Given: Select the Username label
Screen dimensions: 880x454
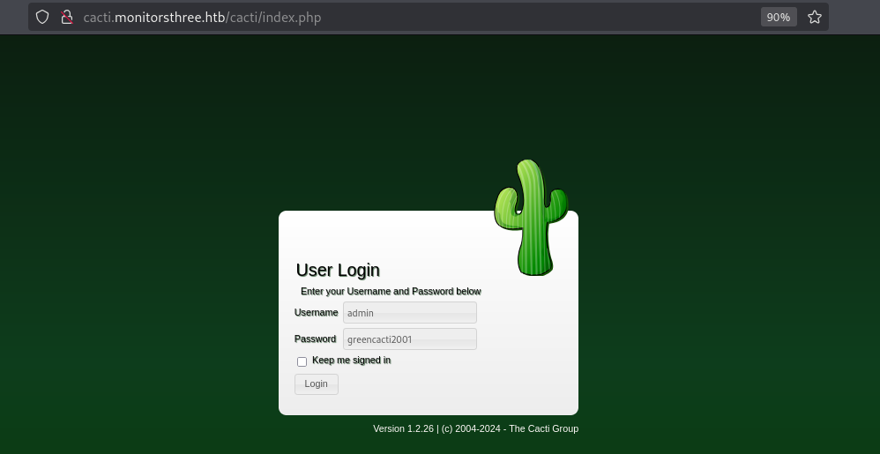Looking at the screenshot, I should (316, 313).
